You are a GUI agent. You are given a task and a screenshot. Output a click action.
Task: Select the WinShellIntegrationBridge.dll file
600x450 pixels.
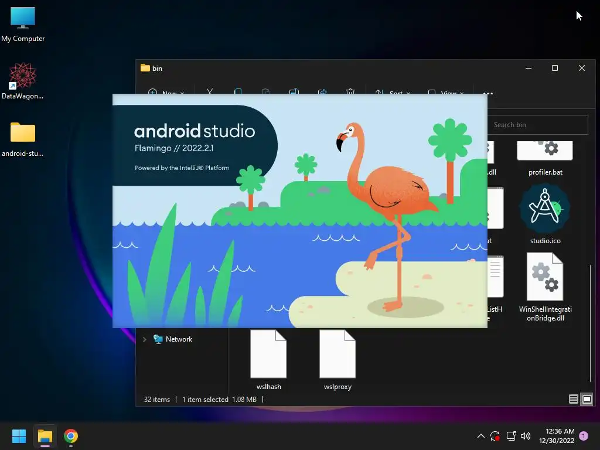point(546,287)
